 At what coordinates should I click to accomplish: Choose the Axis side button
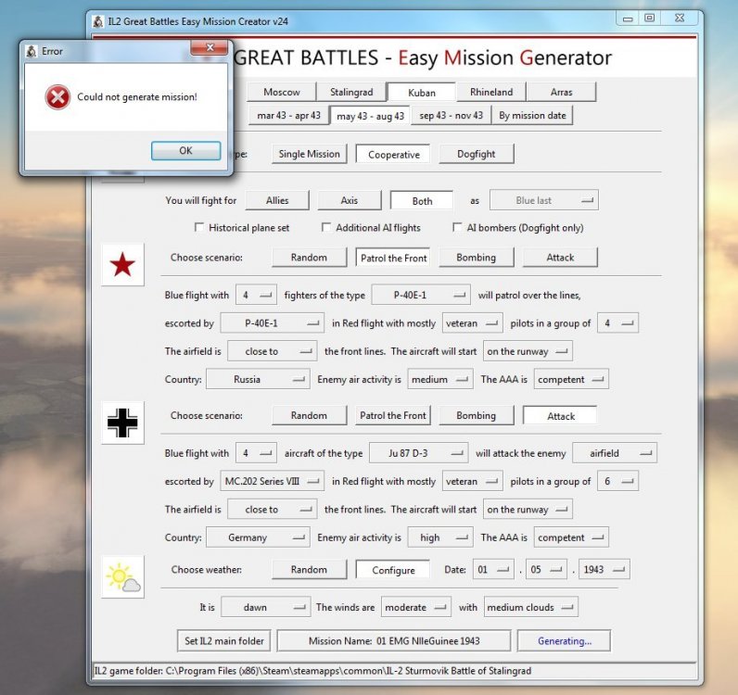pyautogui.click(x=349, y=200)
